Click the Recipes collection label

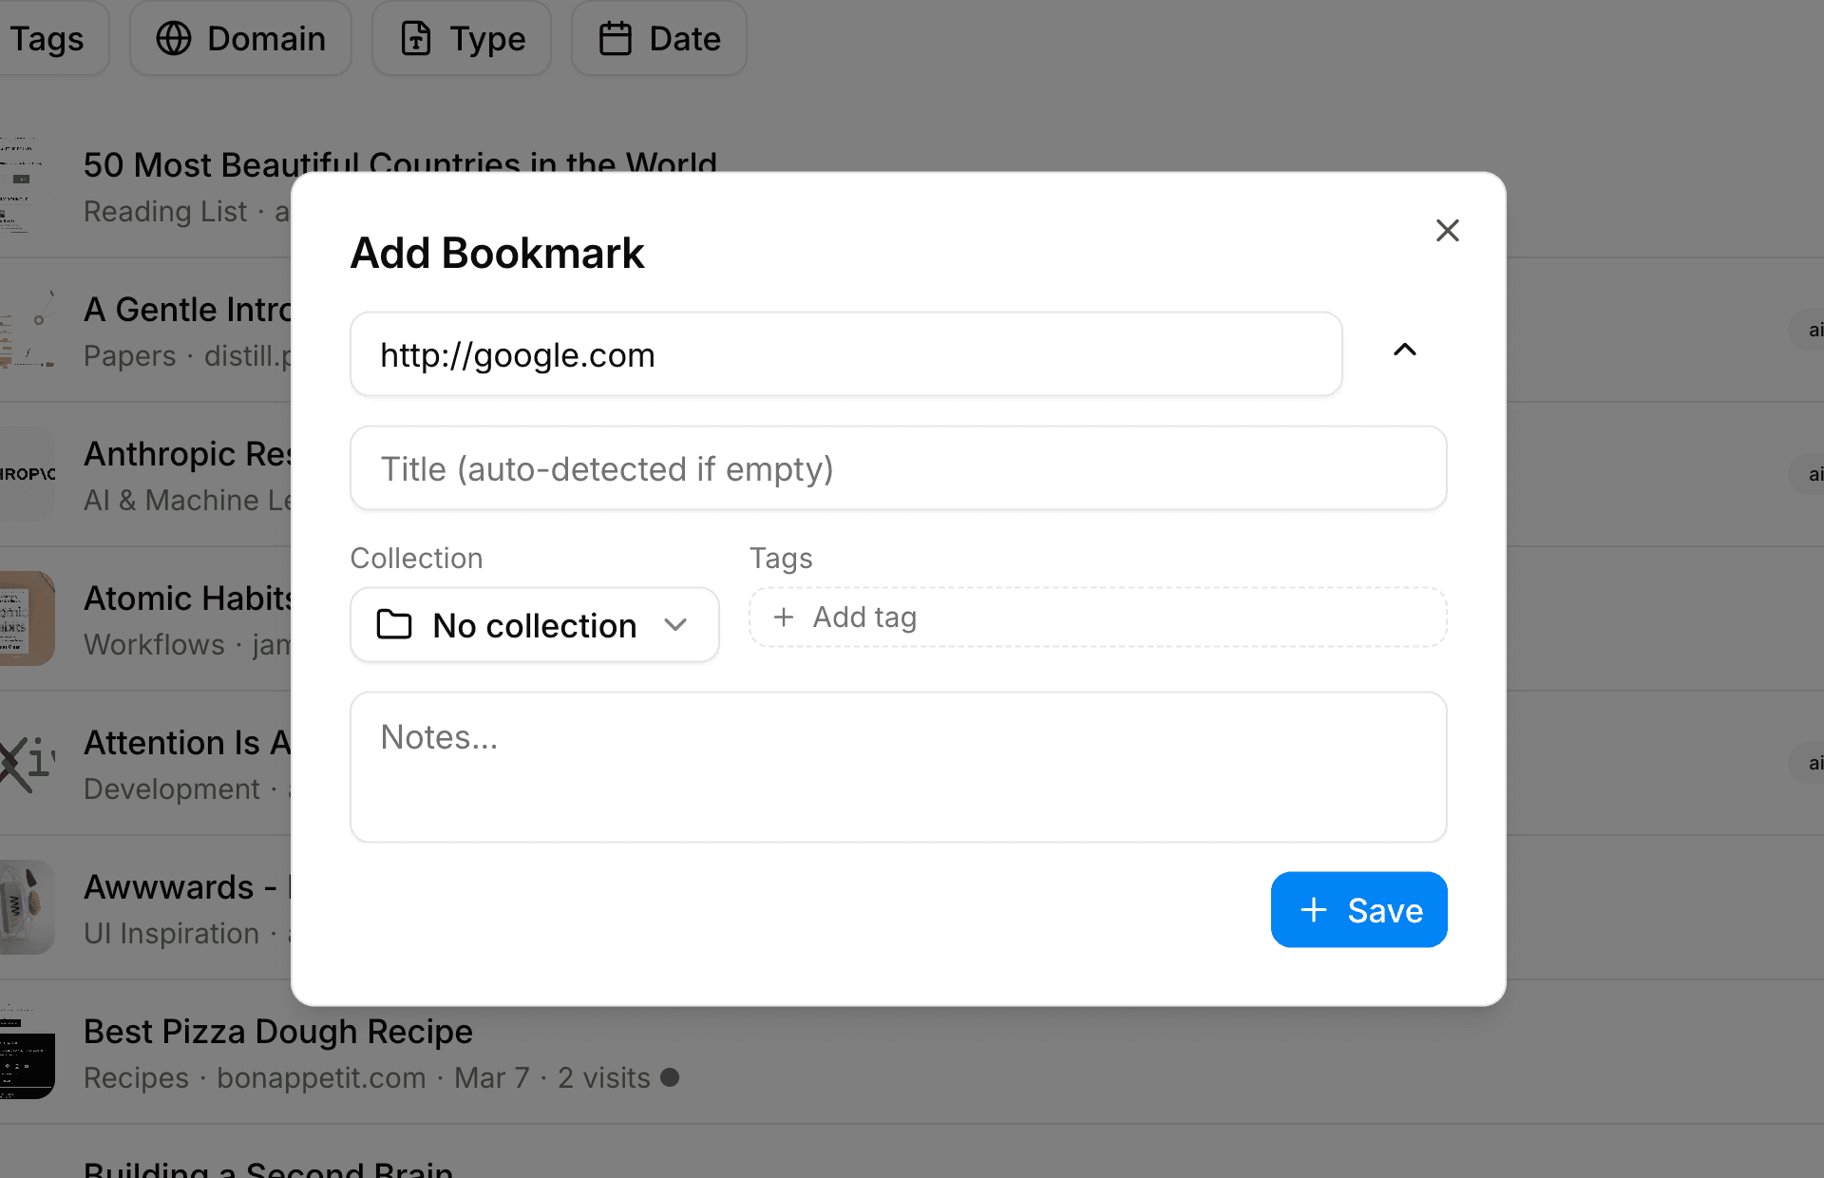coord(136,1078)
